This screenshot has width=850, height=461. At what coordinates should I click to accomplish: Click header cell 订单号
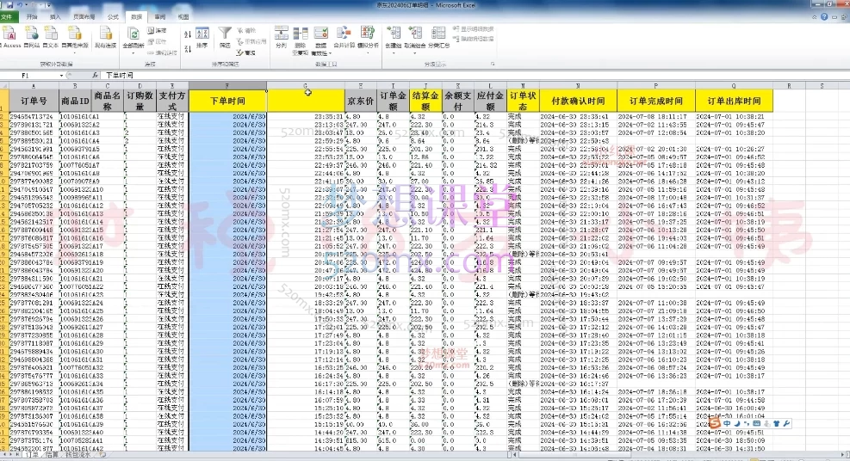pyautogui.click(x=34, y=101)
